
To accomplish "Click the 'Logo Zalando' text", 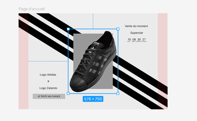I will (48, 88).
